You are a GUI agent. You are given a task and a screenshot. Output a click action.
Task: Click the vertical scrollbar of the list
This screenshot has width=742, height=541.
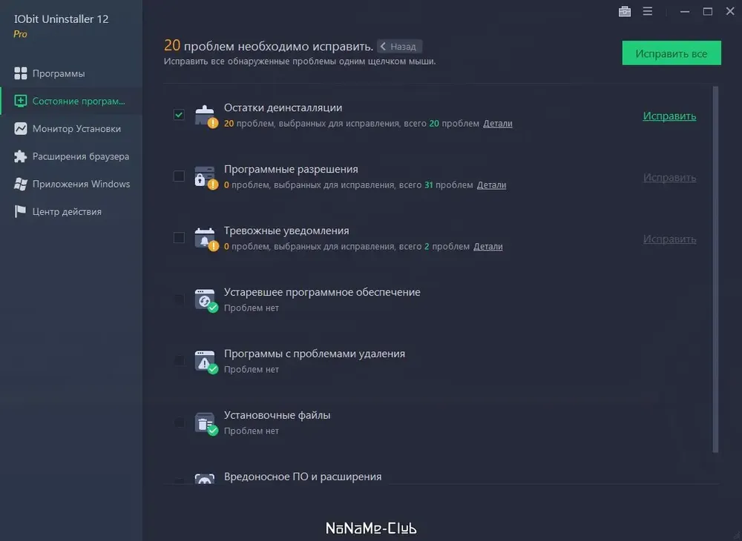coord(715,269)
